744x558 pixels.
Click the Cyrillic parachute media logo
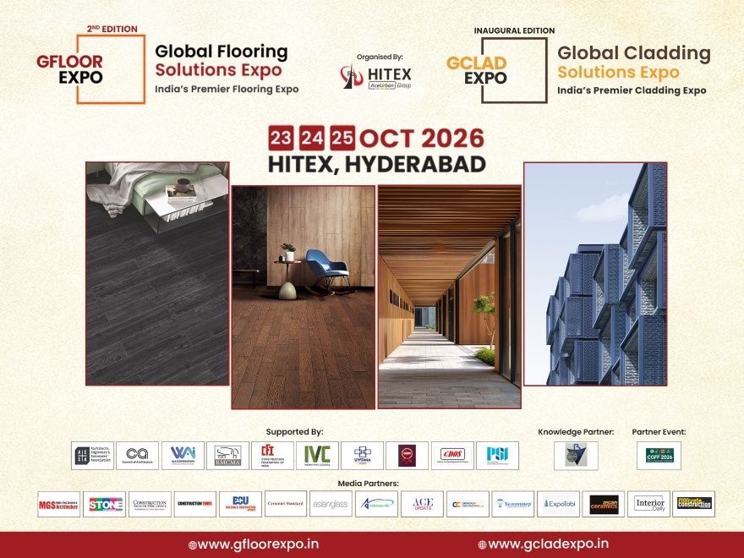[x=513, y=504]
